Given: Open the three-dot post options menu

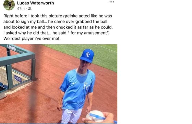Looking at the screenshot, I should 112,2.
